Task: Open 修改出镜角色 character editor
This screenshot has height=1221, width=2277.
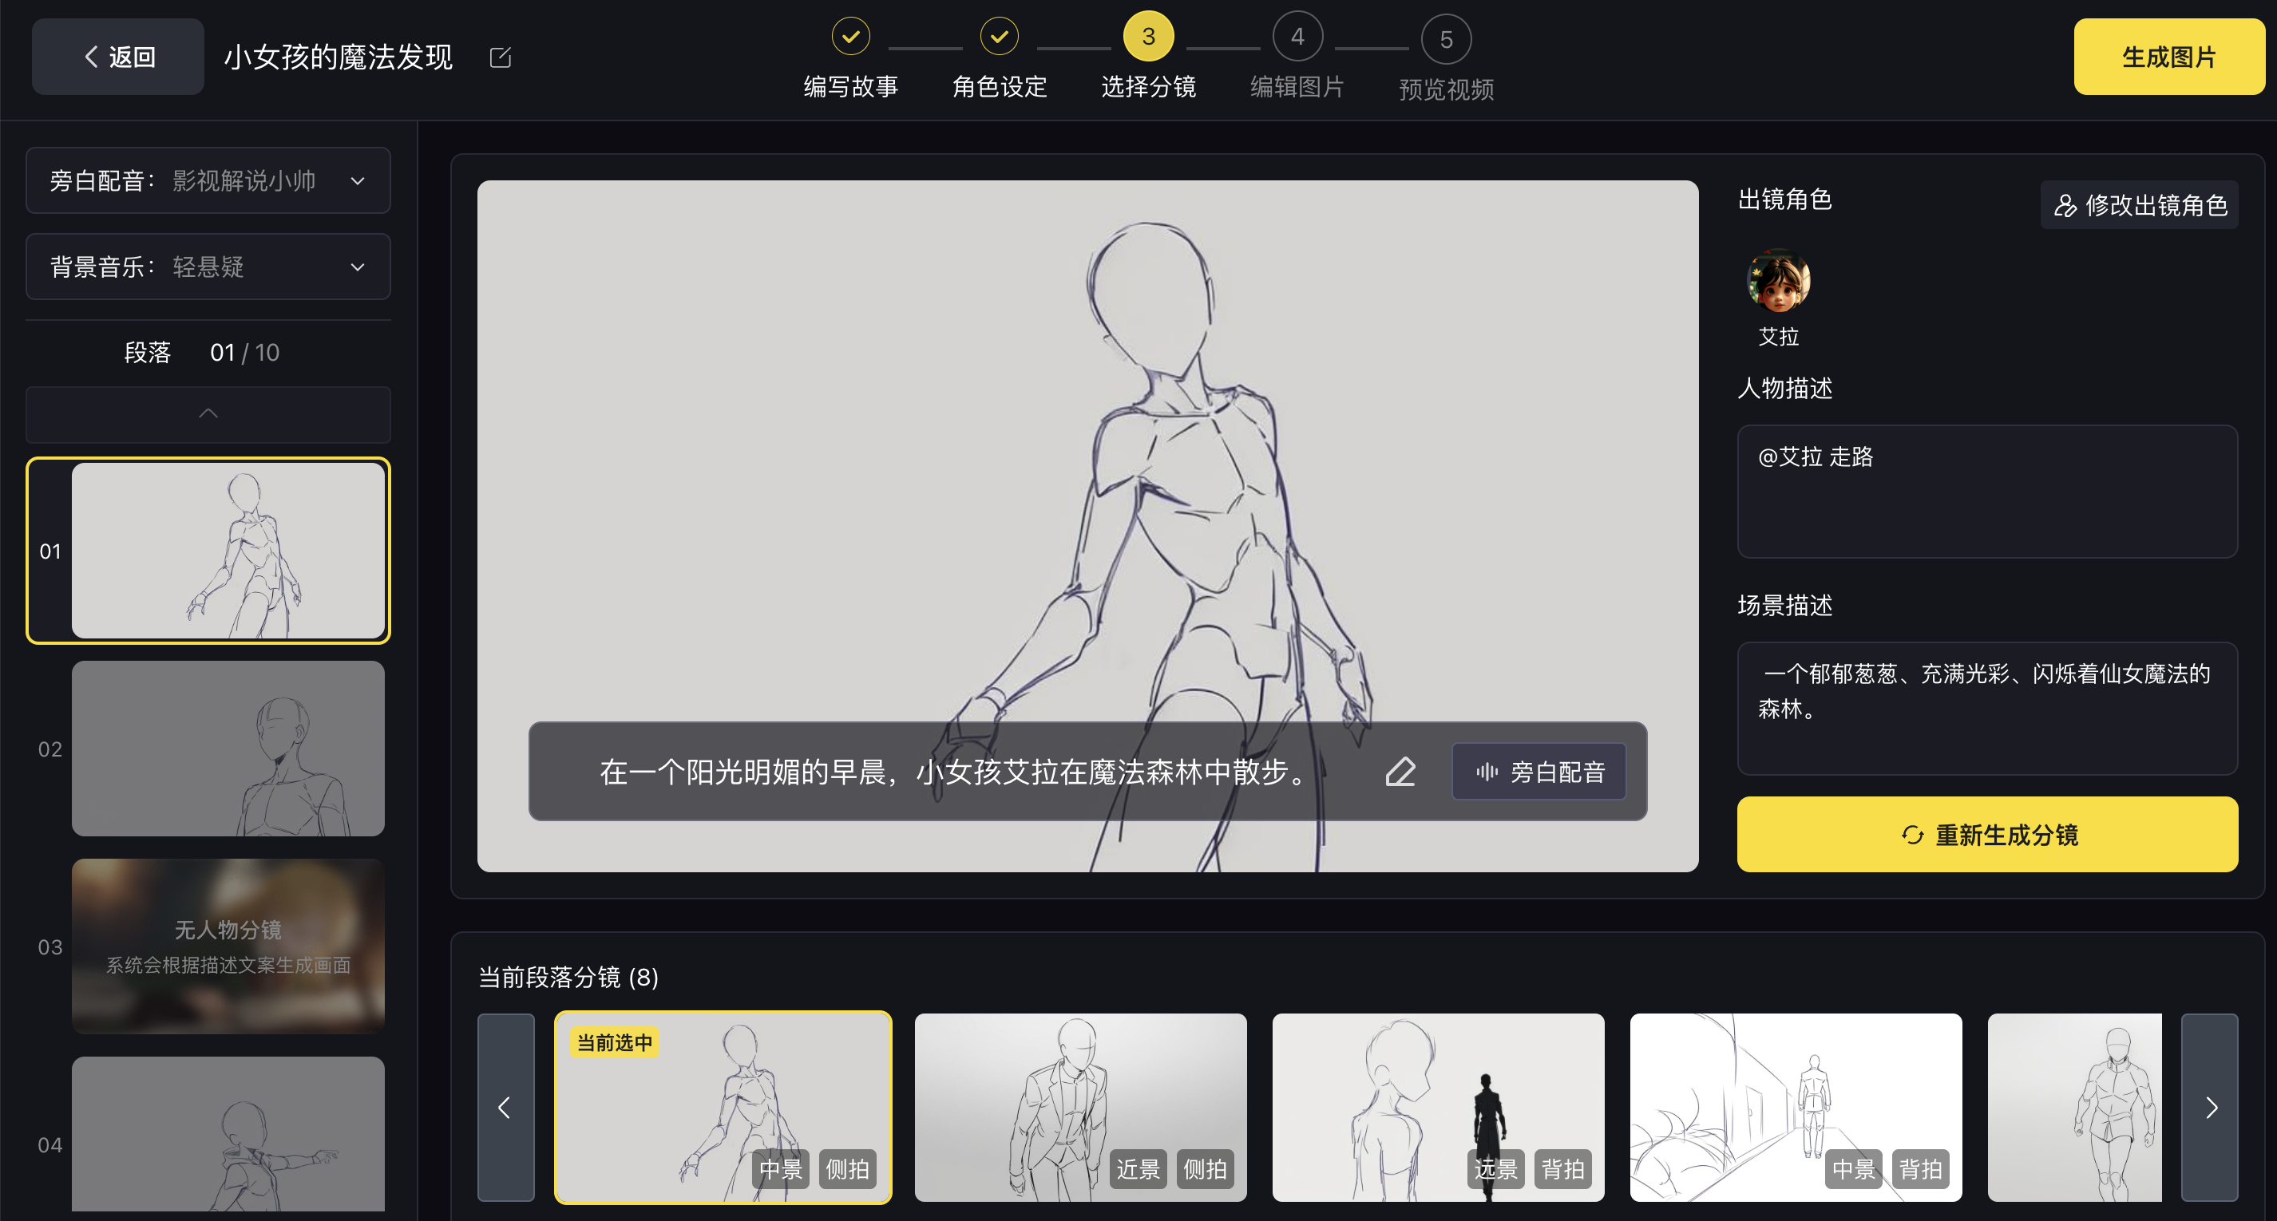Action: [2138, 205]
